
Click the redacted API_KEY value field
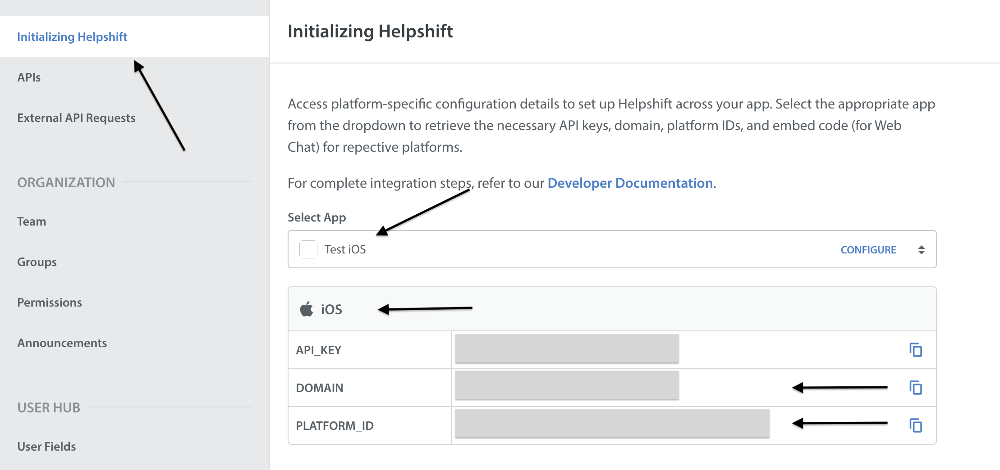coord(567,349)
